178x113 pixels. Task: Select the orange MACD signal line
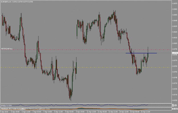(x=74, y=109)
